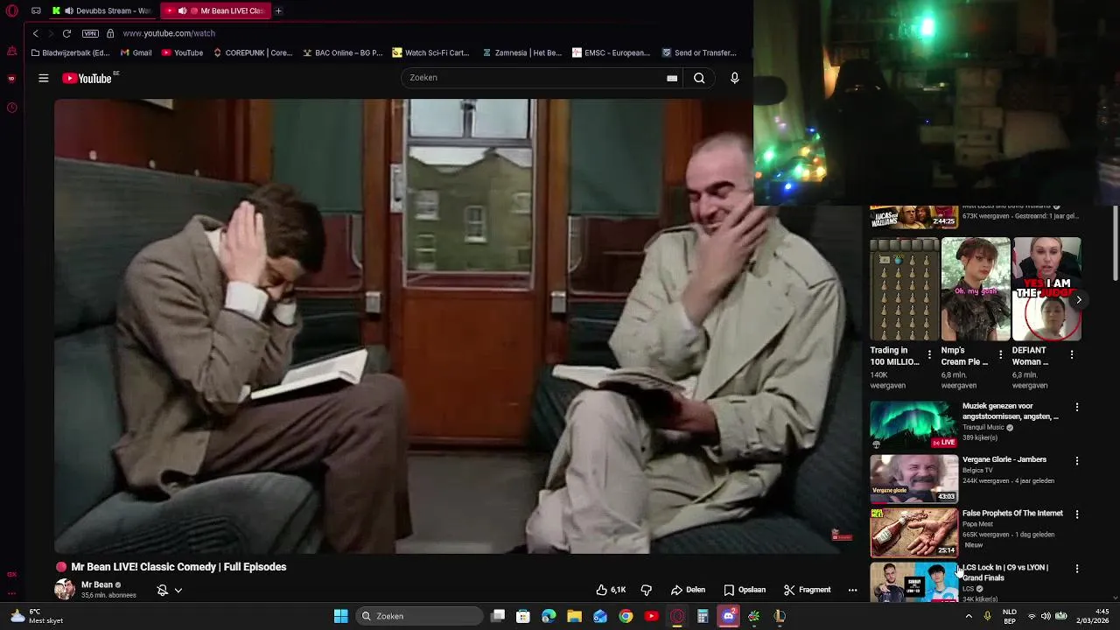Open Discord from the taskbar
The width and height of the screenshot is (1120, 630).
click(729, 616)
